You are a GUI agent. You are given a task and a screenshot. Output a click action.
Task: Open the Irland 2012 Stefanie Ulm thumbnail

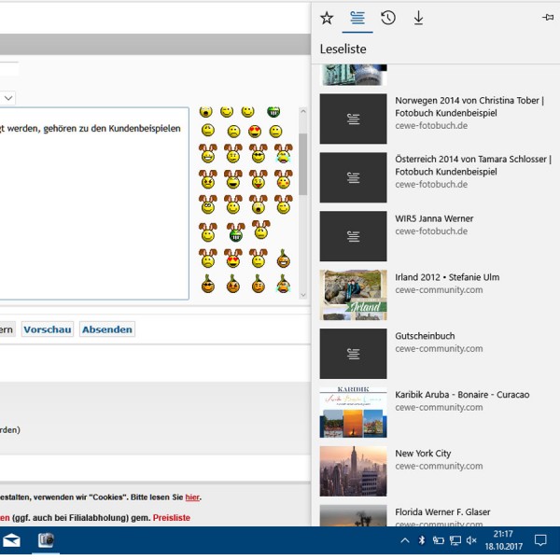[x=353, y=295]
